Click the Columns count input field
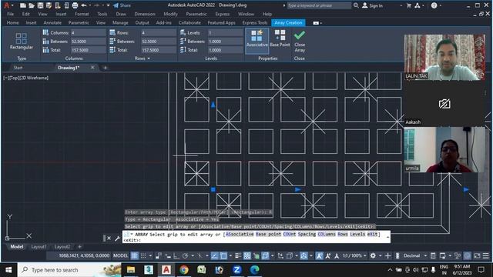 coord(88,32)
